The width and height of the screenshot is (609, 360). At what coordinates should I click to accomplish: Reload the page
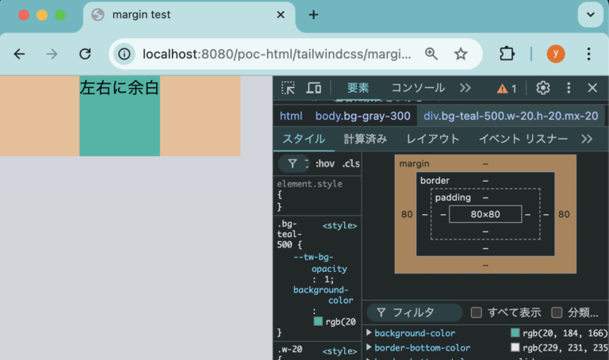point(85,54)
